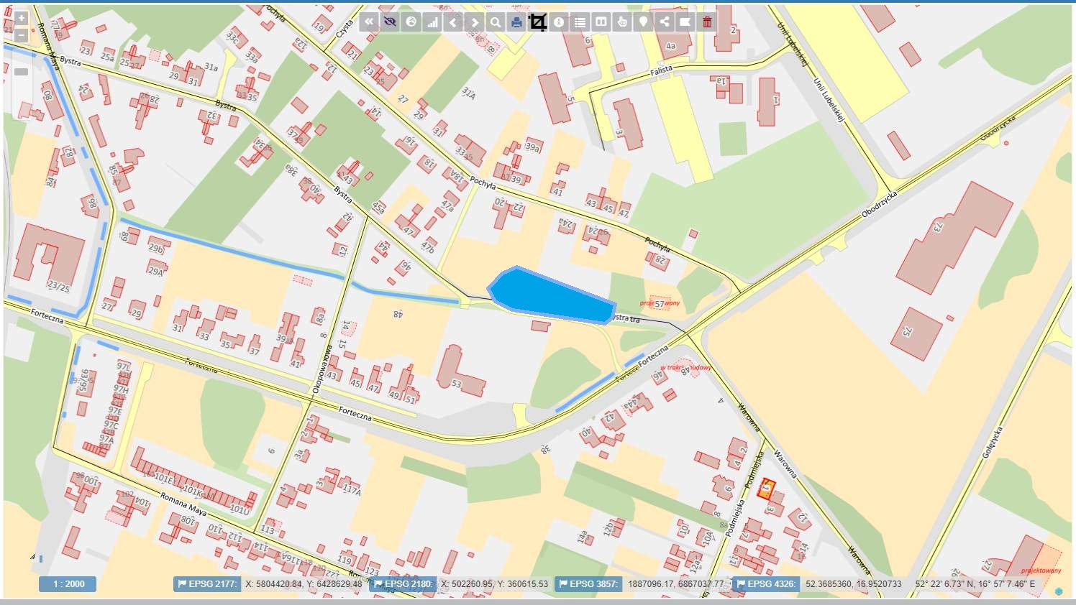This screenshot has height=605, width=1076.
Task: Select the crop area tool
Action: pyautogui.click(x=538, y=22)
